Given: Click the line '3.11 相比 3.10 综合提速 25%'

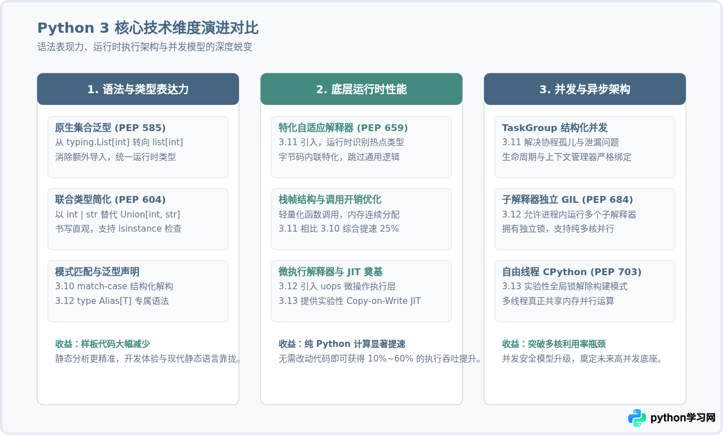Looking at the screenshot, I should (x=339, y=229).
